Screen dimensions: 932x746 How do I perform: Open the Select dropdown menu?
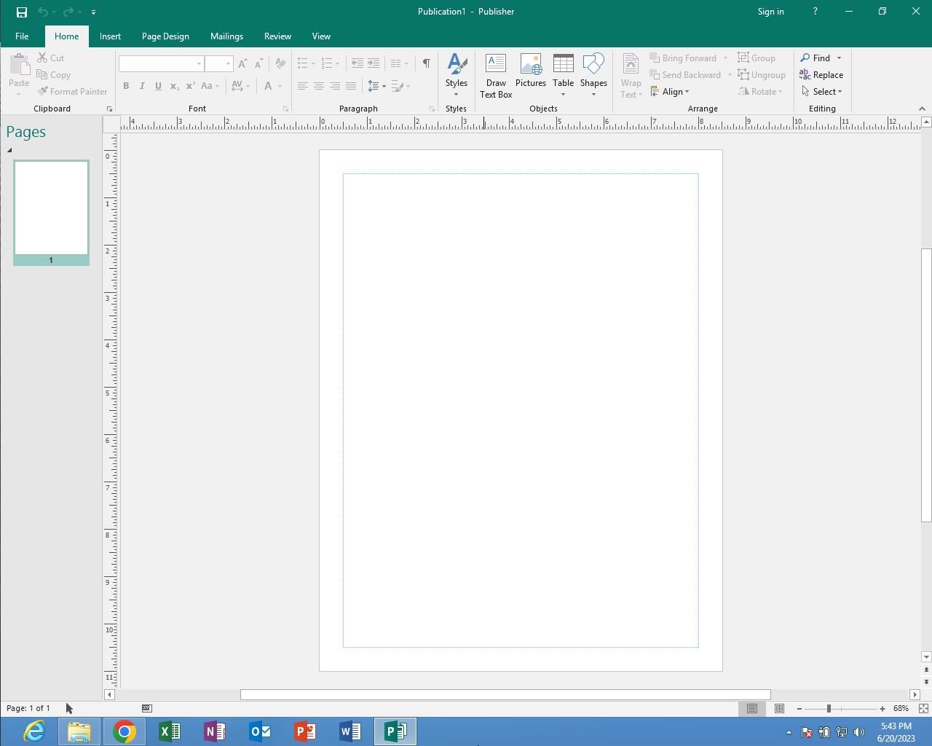(x=822, y=92)
